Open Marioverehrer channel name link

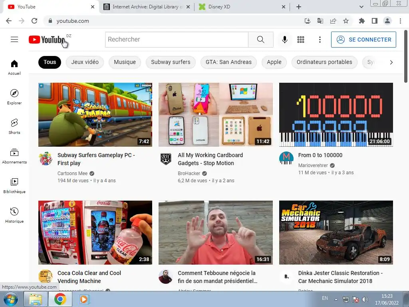tap(313, 165)
